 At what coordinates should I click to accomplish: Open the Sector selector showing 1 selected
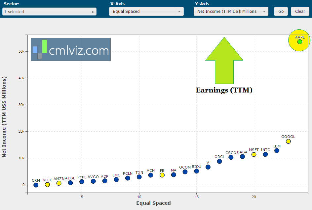(x=49, y=12)
